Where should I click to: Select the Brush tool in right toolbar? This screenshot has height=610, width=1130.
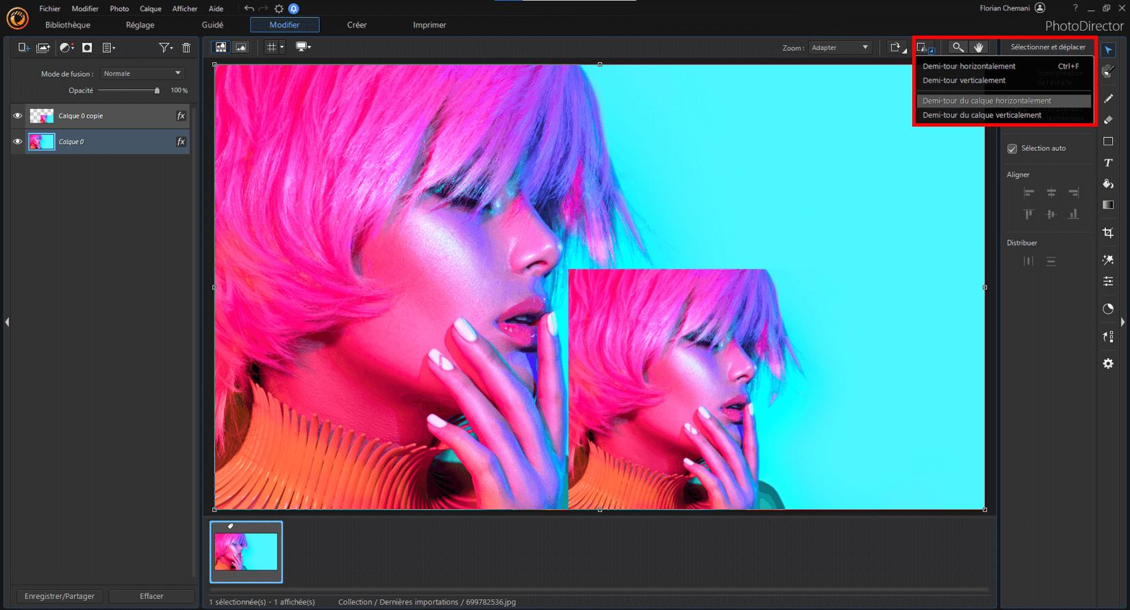click(x=1108, y=99)
